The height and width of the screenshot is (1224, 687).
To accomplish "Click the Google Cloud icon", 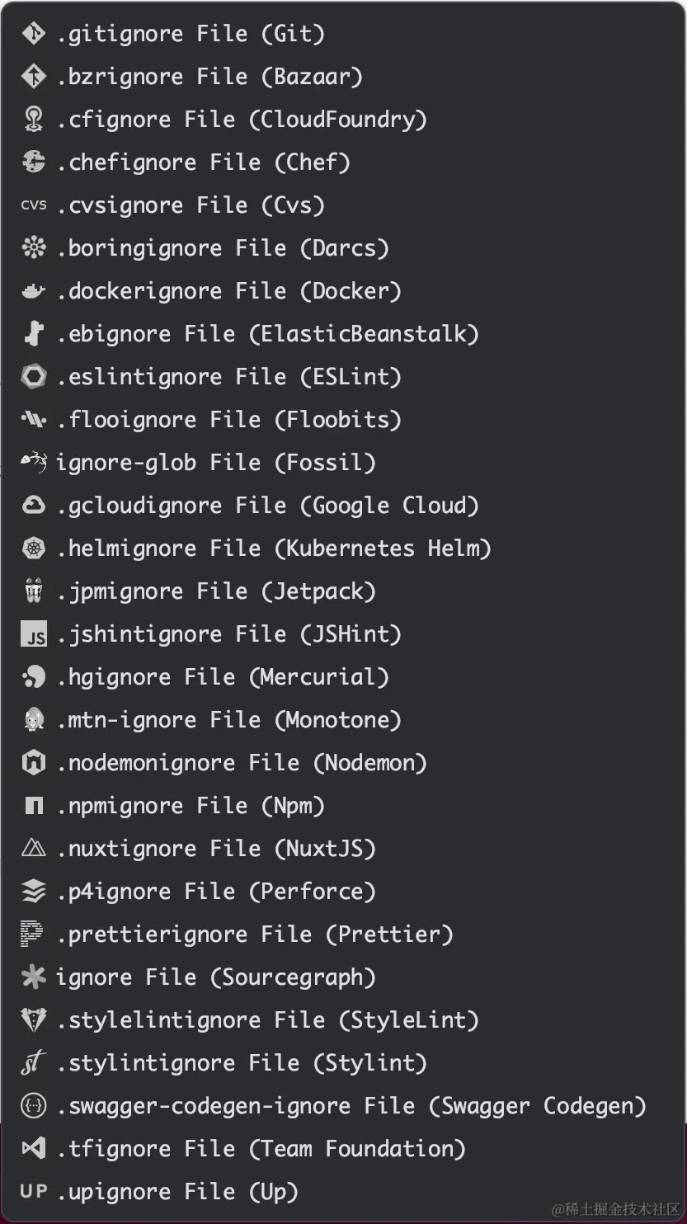I will click(x=33, y=506).
